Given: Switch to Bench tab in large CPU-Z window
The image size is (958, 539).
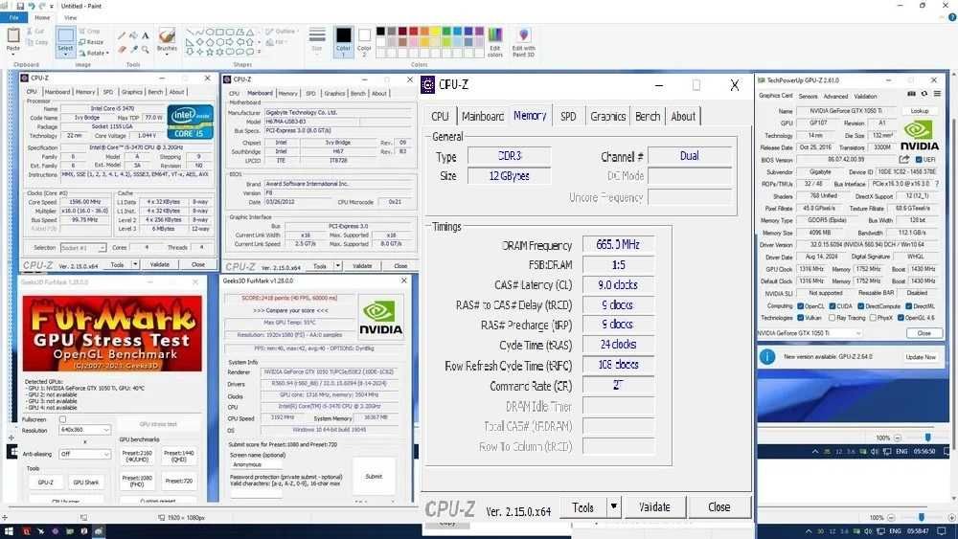Looking at the screenshot, I should click(x=648, y=116).
